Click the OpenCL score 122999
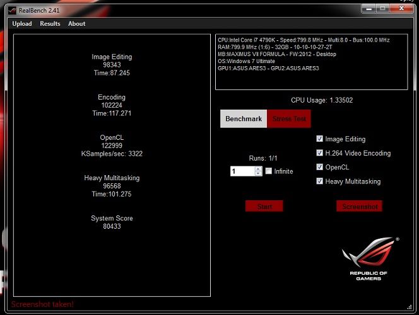The image size is (419, 315). pos(112,146)
